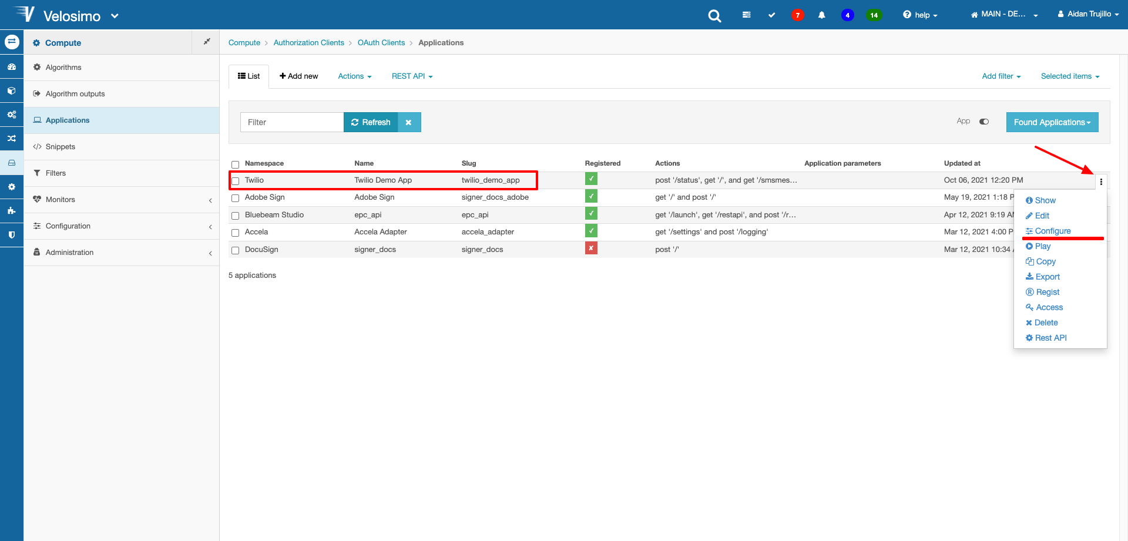Open the puzzle piece sidebar icon

(x=12, y=211)
